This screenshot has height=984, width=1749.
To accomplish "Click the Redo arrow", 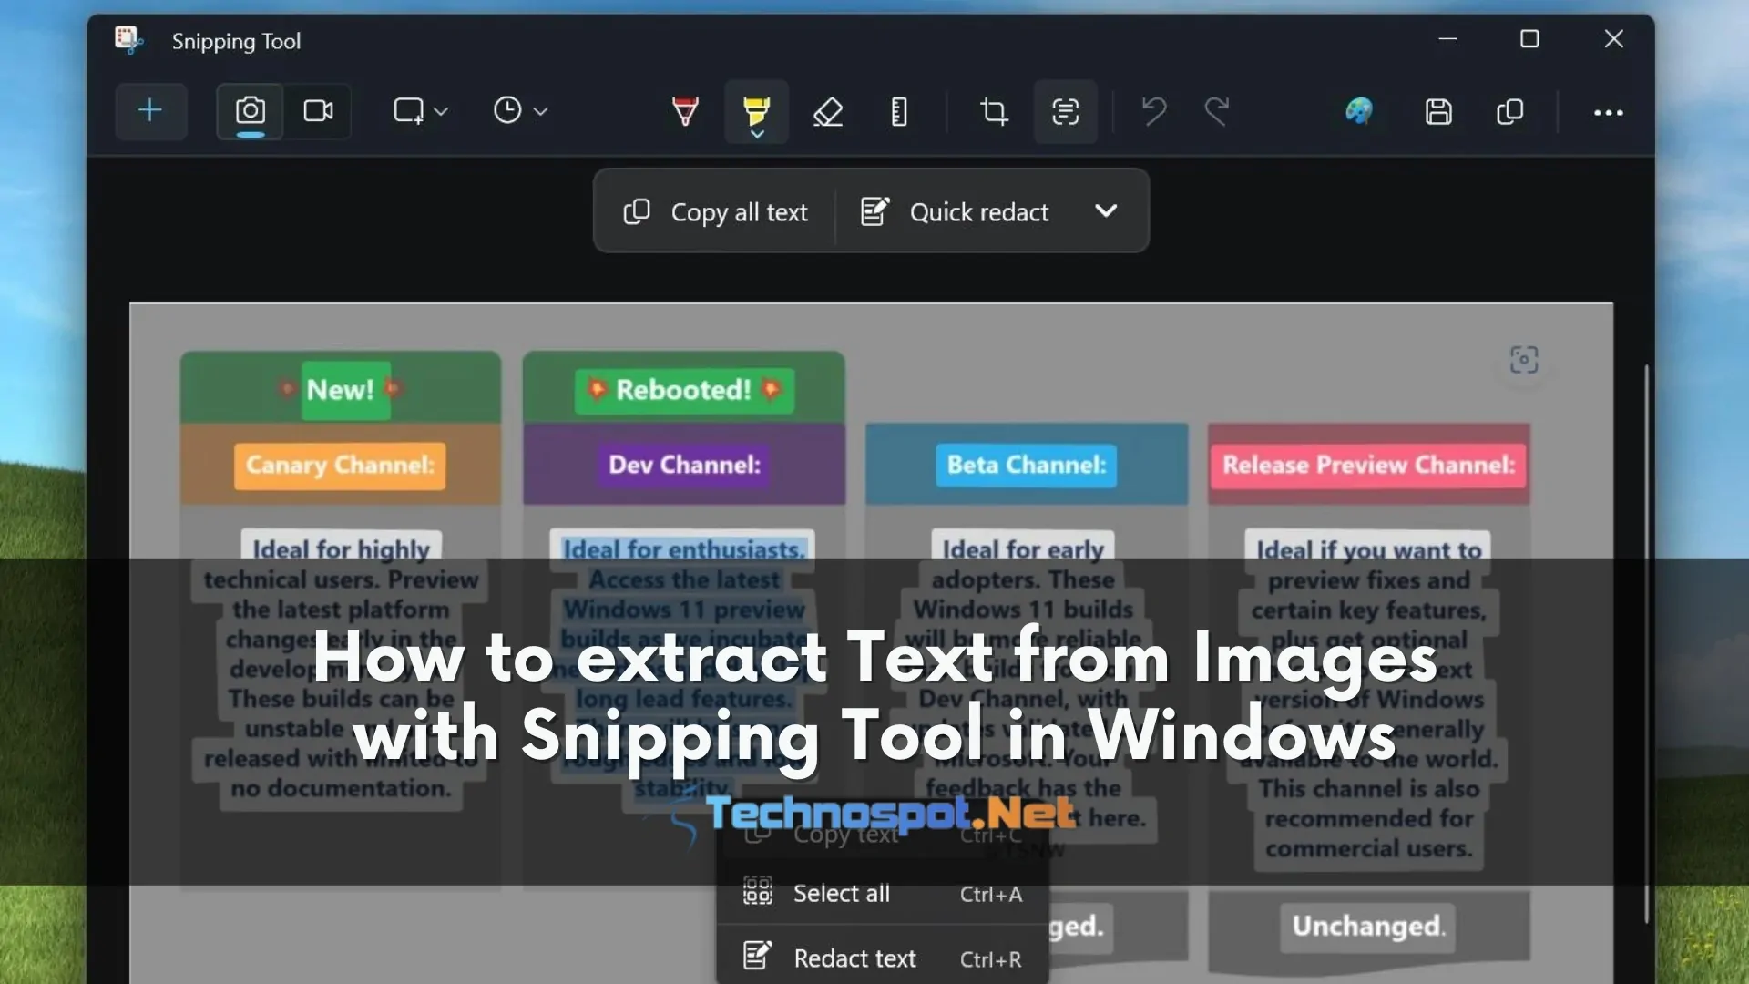I will (1217, 111).
